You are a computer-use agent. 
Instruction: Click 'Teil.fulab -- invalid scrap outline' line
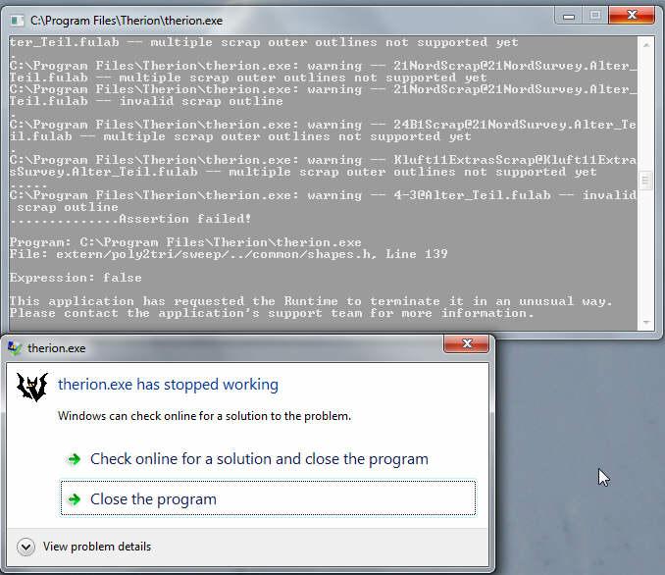[x=146, y=101]
